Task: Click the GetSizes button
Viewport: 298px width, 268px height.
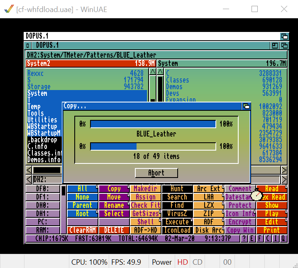Action: pos(146,214)
